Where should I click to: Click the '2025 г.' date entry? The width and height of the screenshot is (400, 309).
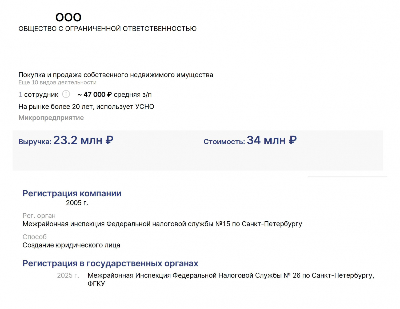tap(68, 275)
